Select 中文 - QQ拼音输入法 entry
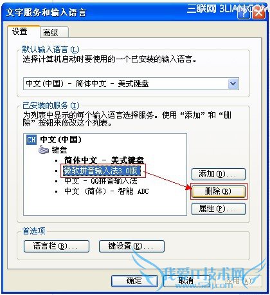 click(x=101, y=181)
